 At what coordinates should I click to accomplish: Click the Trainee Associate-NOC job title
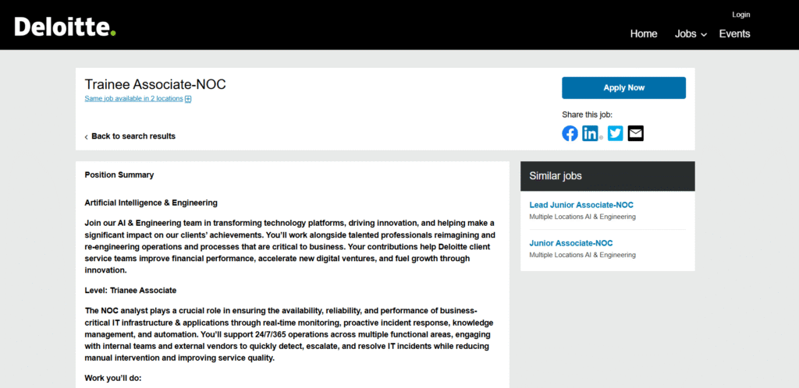tap(155, 84)
